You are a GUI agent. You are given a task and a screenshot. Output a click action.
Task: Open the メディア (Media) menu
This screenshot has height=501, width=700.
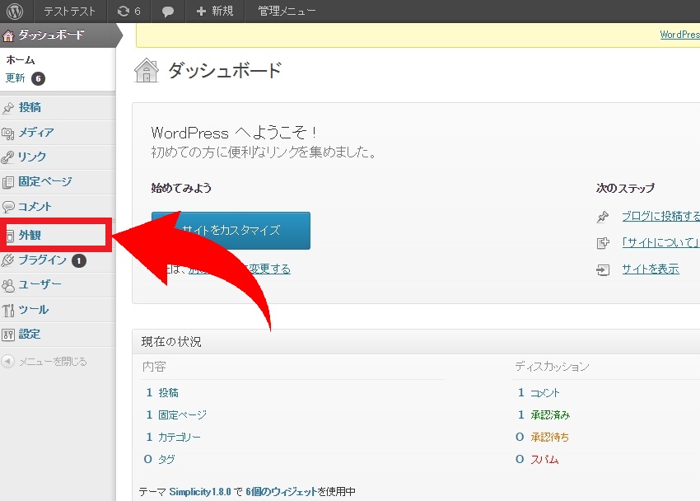click(x=36, y=133)
